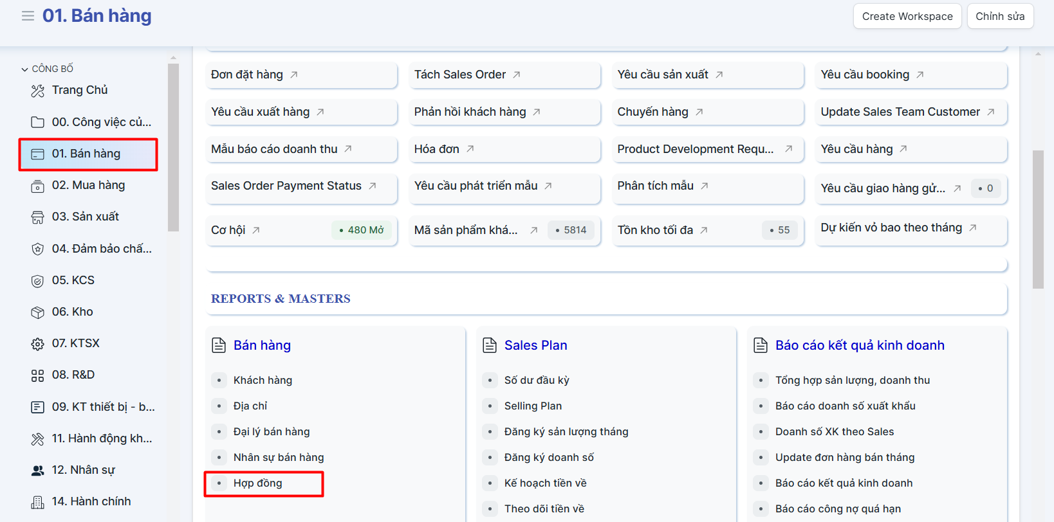Image resolution: width=1054 pixels, height=522 pixels.
Task: Click the 02. Mua hàng sidebar icon
Action: (38, 186)
